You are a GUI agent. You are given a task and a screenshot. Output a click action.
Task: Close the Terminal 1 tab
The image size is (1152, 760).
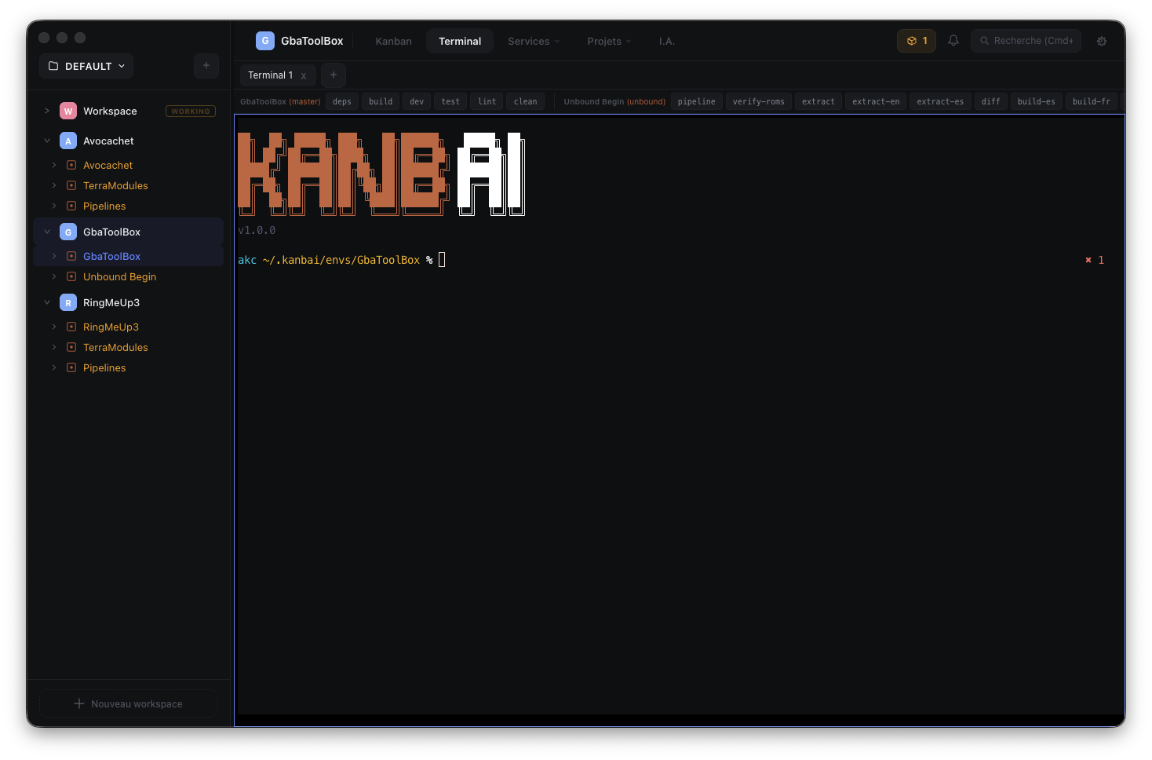304,76
